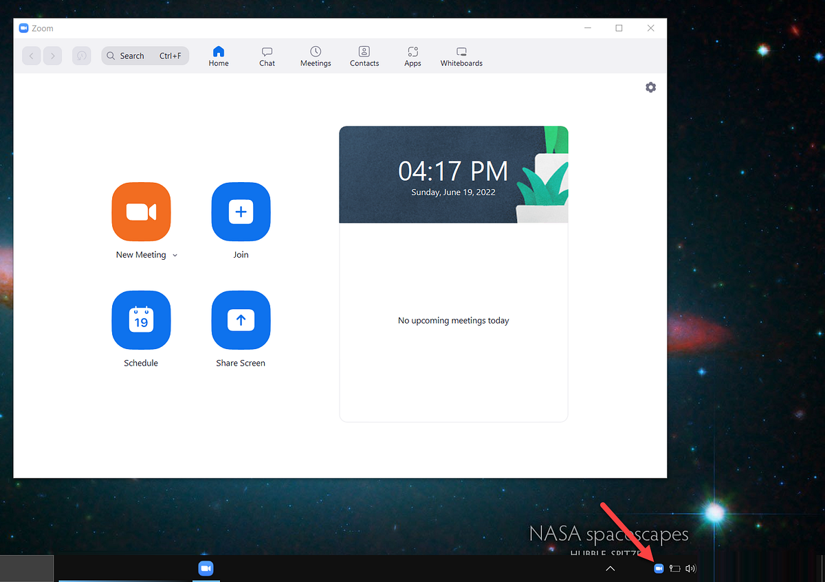The image size is (825, 582).
Task: Minimize the Zoom window
Action: click(588, 28)
